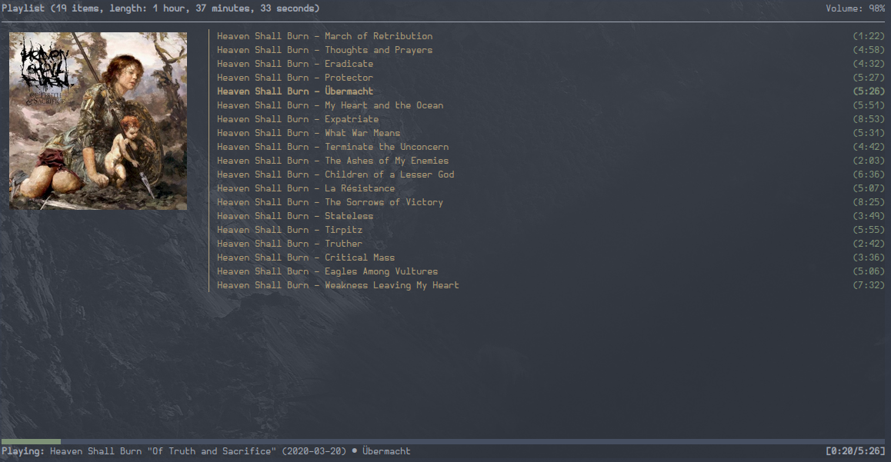Viewport: 891px width, 462px height.
Task: Click the Volume: 98% indicator
Action: (x=855, y=8)
